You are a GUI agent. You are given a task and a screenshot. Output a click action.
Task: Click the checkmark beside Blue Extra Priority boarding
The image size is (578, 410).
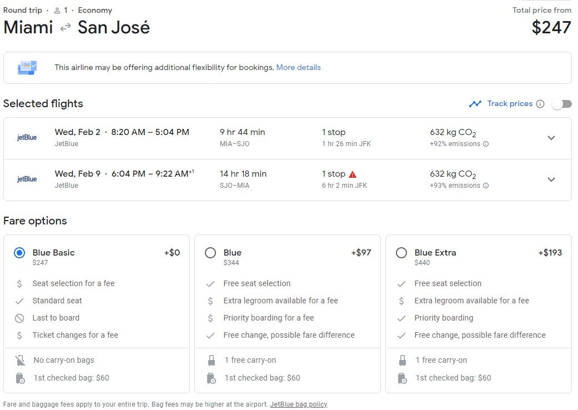click(x=401, y=318)
